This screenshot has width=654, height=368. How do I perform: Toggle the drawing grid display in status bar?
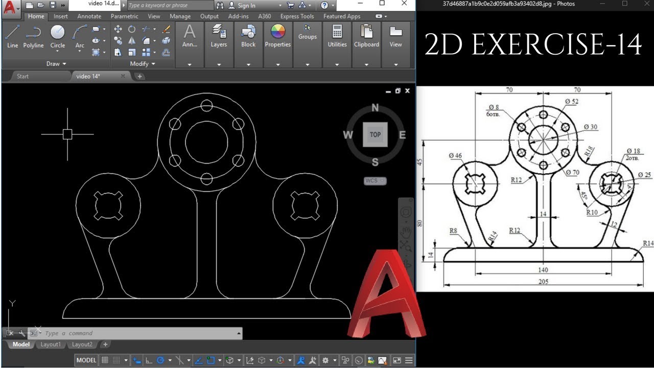(x=105, y=360)
